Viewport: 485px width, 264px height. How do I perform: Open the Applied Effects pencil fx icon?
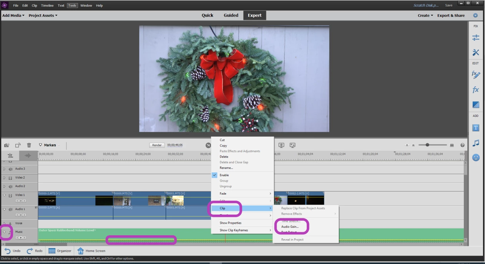pyautogui.click(x=475, y=74)
